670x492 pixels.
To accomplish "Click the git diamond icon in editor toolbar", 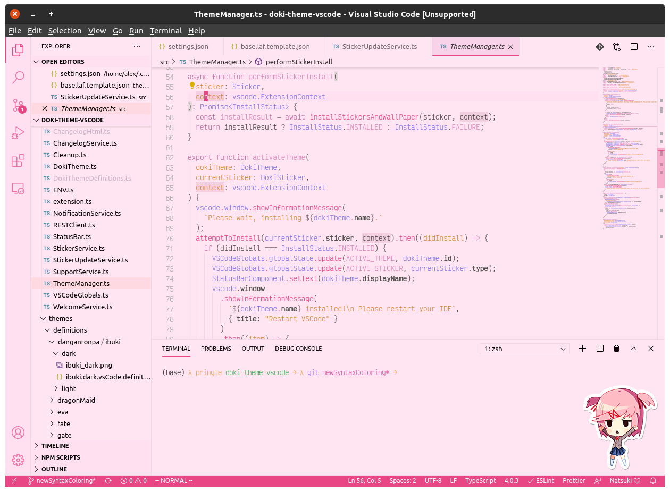I will tap(599, 47).
